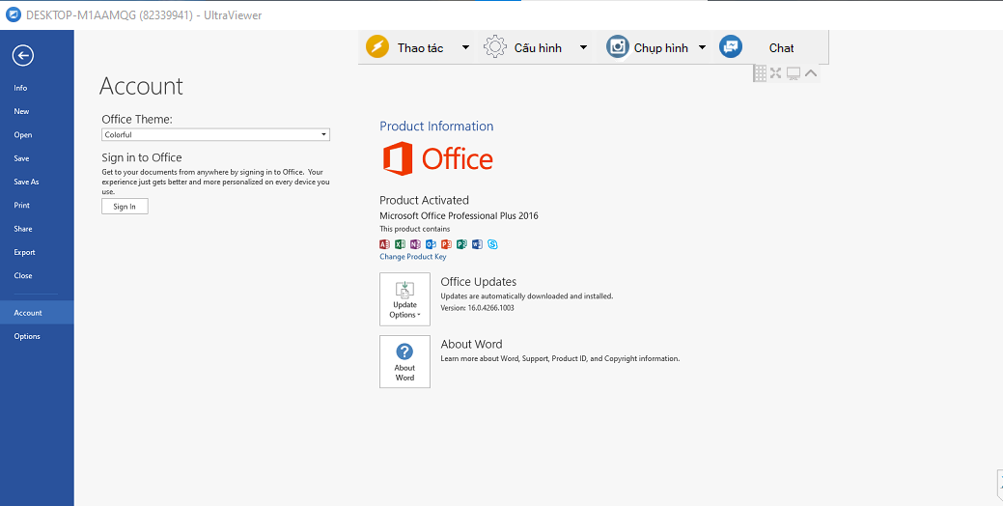
Task: Click the "Product Activated" text
Action: [x=424, y=200]
